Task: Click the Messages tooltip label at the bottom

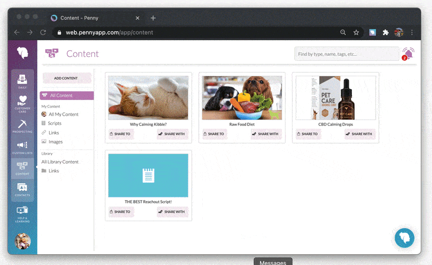Action: pyautogui.click(x=273, y=262)
